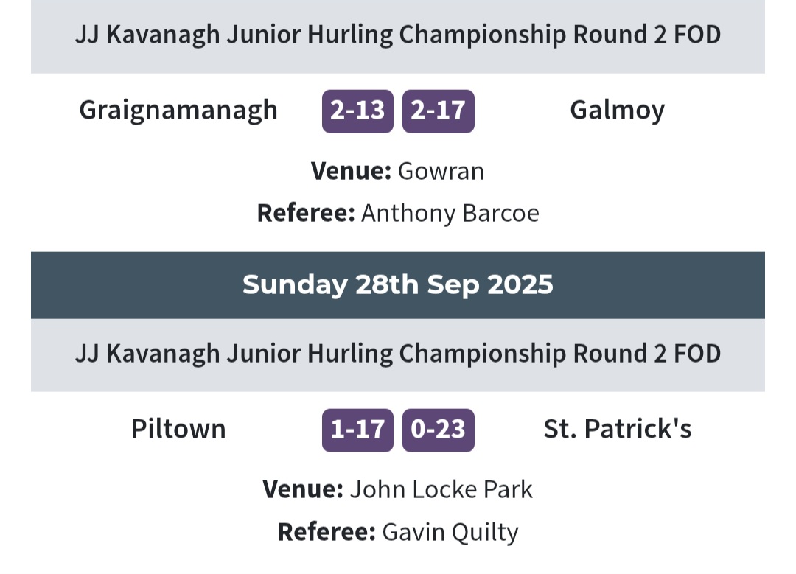Click the bold Venue label beside John Locke Park
Image resolution: width=796 pixels, height=574 pixels.
303,490
